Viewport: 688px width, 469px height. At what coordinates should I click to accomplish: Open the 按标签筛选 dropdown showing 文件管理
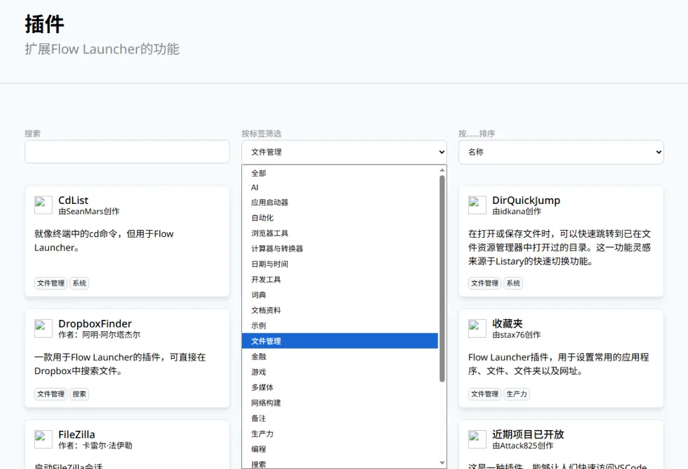coord(344,152)
